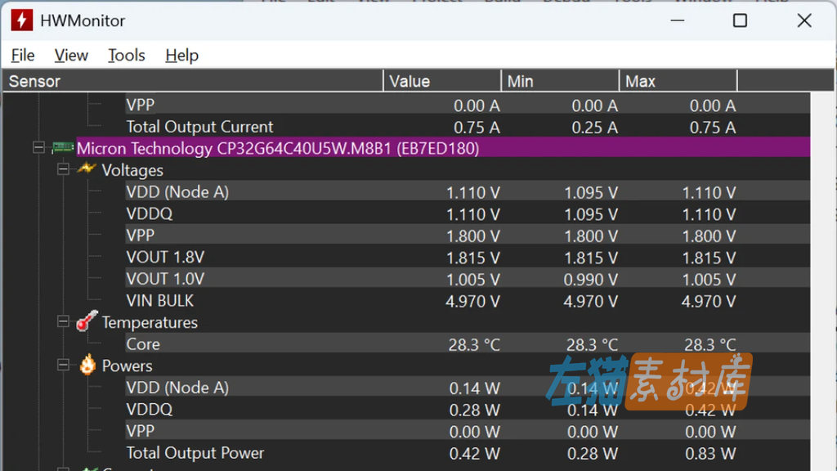Screen dimensions: 837x471
Task: Open the File menu
Action: [22, 55]
